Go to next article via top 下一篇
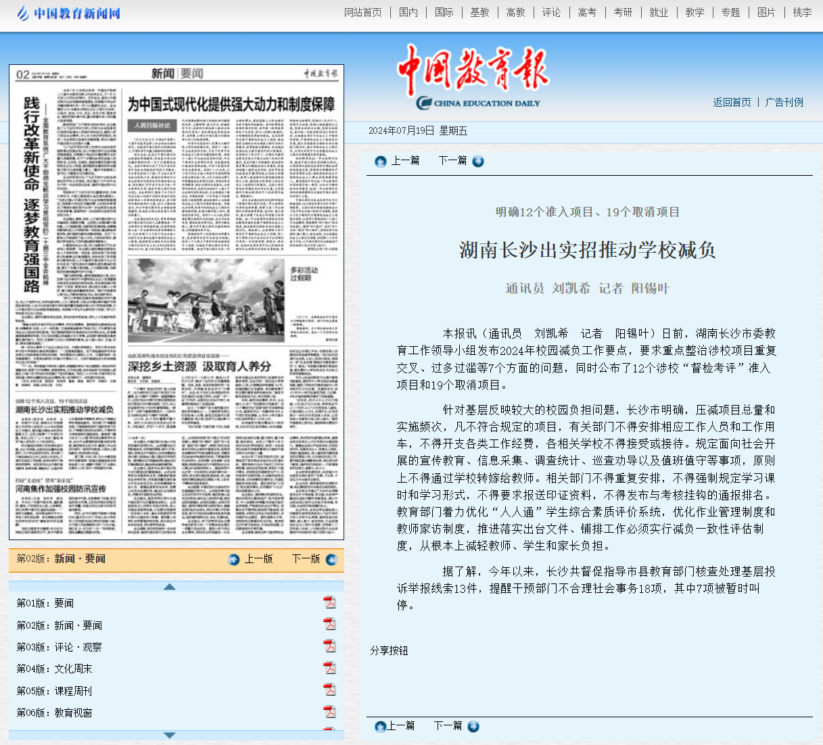Screen dimensions: 823x745 pyautogui.click(x=453, y=160)
